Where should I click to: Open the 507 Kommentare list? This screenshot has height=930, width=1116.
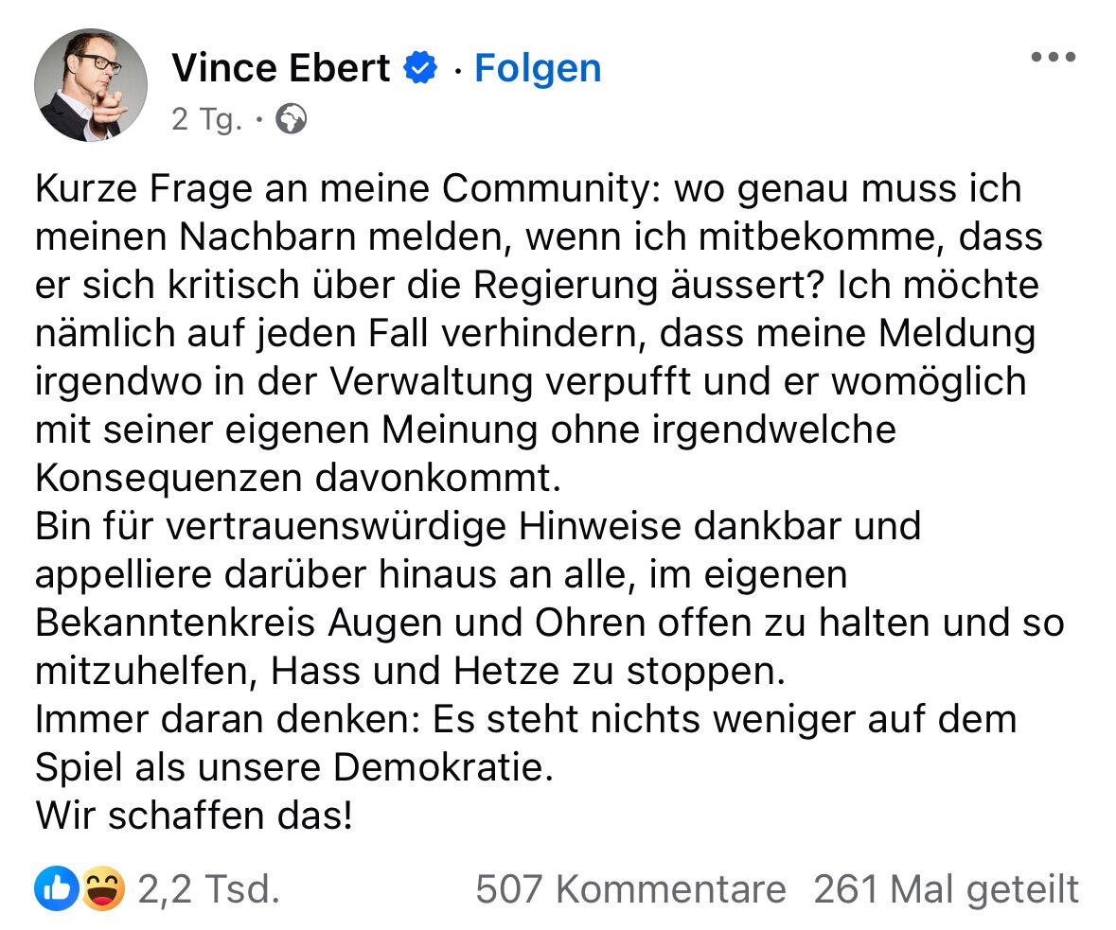(630, 888)
